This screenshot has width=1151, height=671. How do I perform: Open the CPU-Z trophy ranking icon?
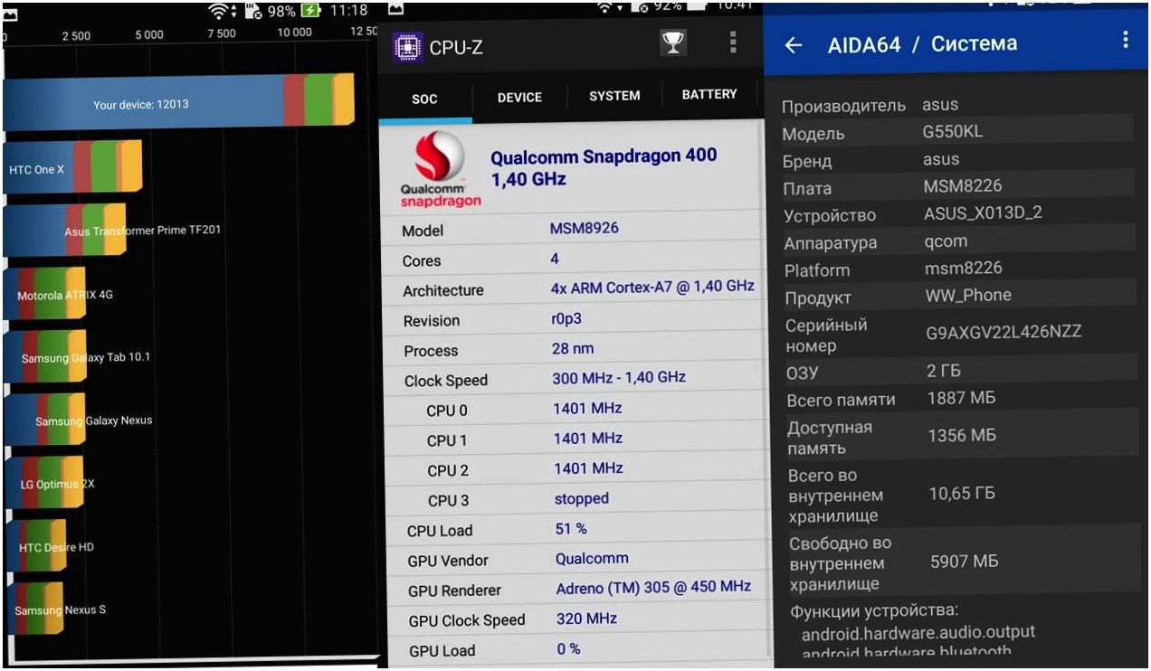tap(673, 43)
